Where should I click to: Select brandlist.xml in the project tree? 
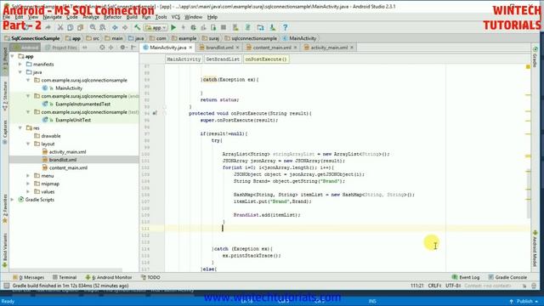point(63,160)
